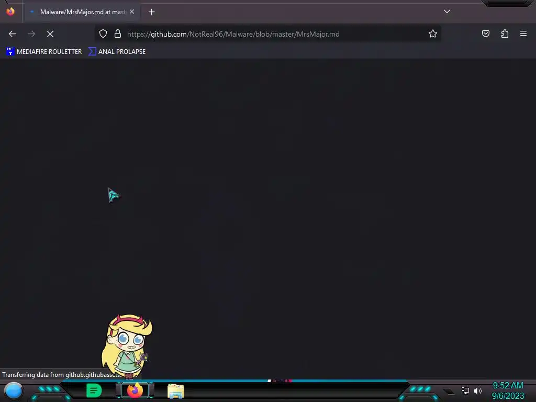Open the Firefox hamburger application menu

523,33
